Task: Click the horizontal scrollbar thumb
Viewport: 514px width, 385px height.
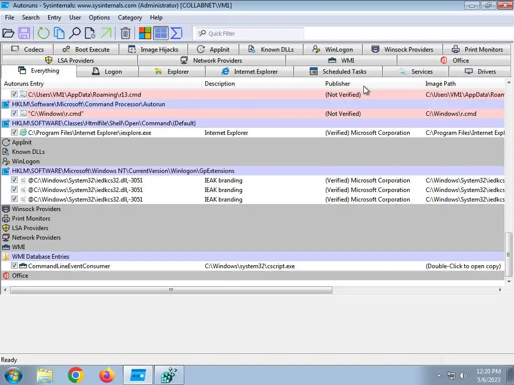Action: (x=171, y=290)
